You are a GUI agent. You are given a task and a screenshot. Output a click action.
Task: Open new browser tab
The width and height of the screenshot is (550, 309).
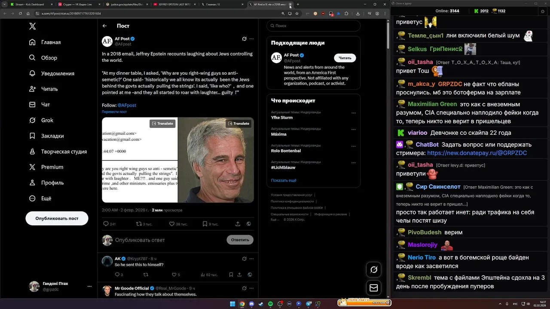tap(298, 4)
